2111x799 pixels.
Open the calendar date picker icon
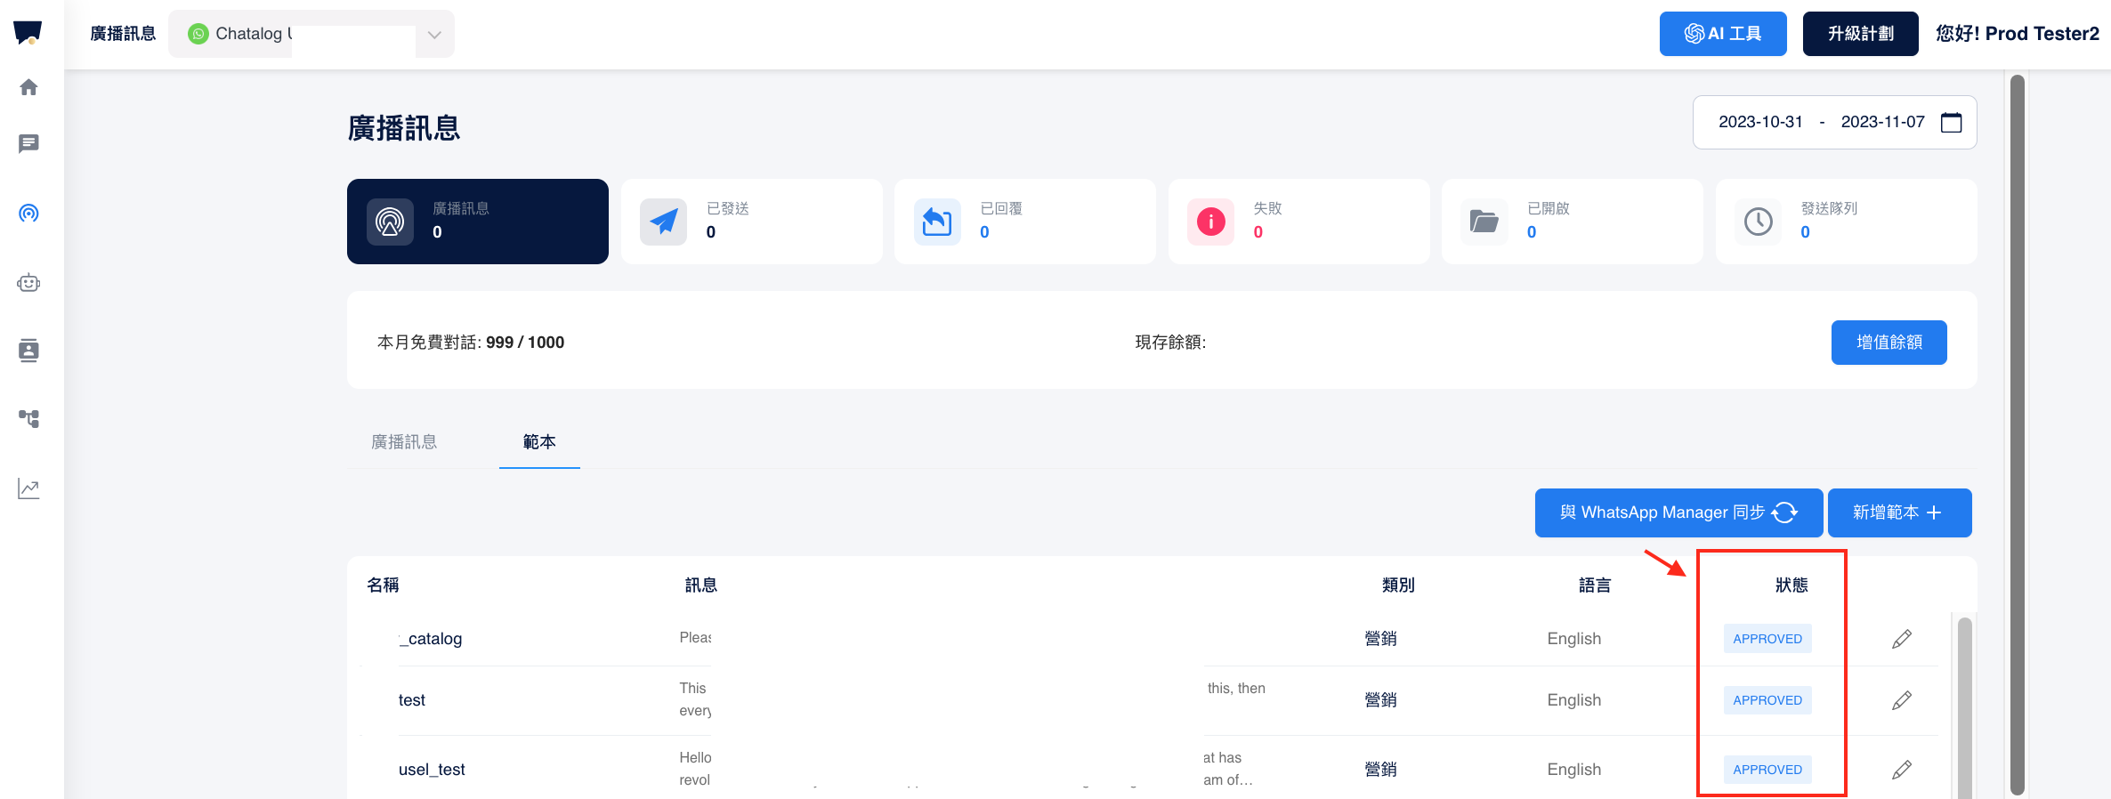point(1951,122)
